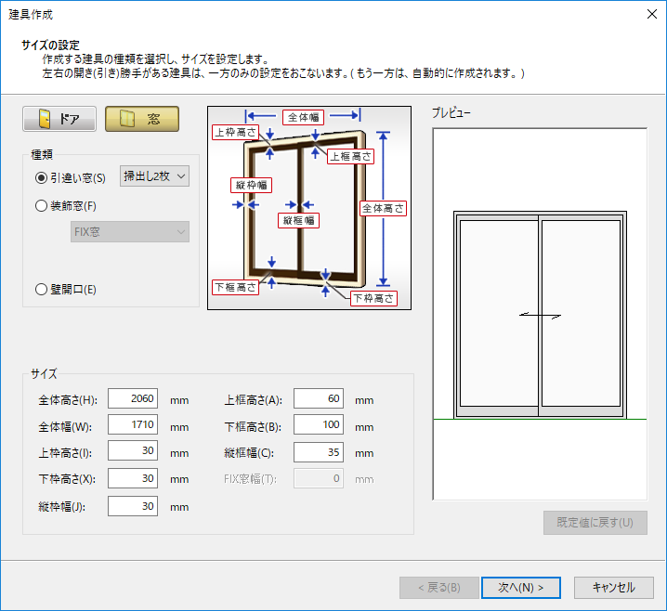The image size is (667, 611).
Task: Select the 壁開口 radio option
Action: (x=41, y=289)
